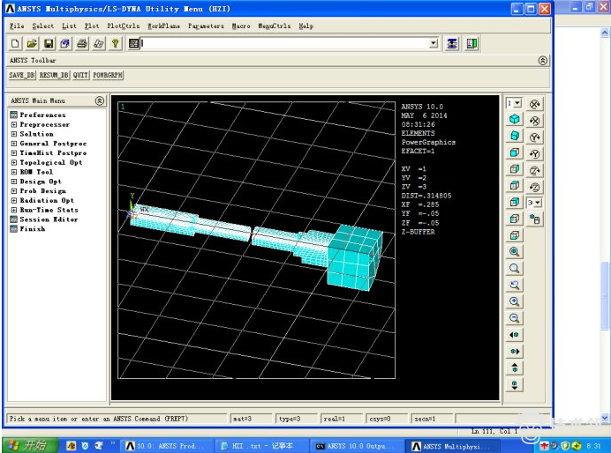Viewport: 611px width, 453px height.
Task: Toggle the dynamic model mode icon
Action: [535, 220]
